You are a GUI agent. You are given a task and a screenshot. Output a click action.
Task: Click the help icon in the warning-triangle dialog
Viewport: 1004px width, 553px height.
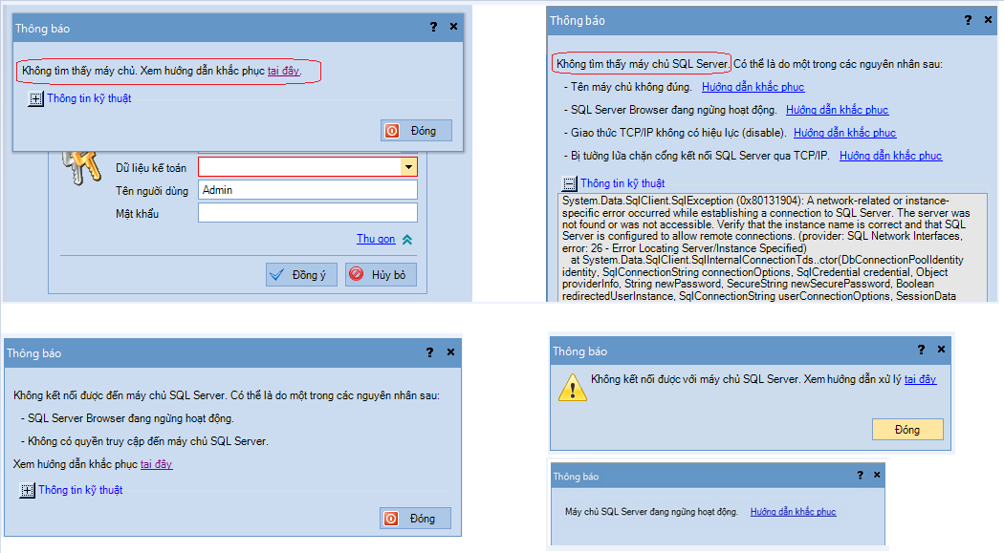pyautogui.click(x=921, y=349)
